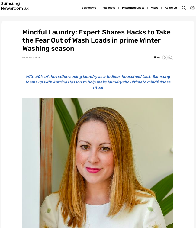Open the Products menu
Screen dimensions: 196x229
pyautogui.click(x=109, y=8)
